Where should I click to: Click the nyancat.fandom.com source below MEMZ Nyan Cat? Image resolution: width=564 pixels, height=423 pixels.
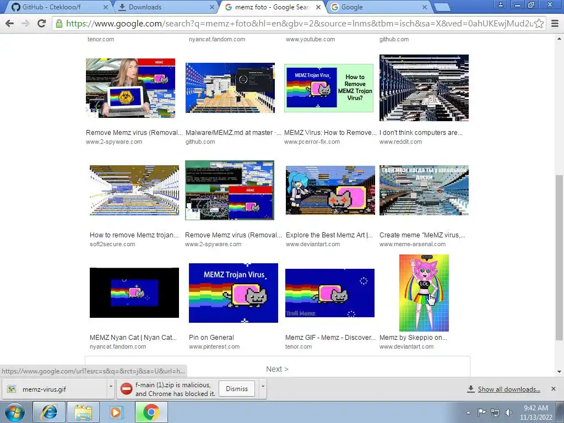coord(118,347)
